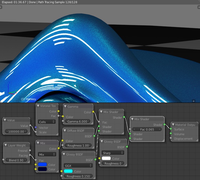200x180 pixels.
Task: Click the Gamma Color output socket
Action: tap(93, 112)
